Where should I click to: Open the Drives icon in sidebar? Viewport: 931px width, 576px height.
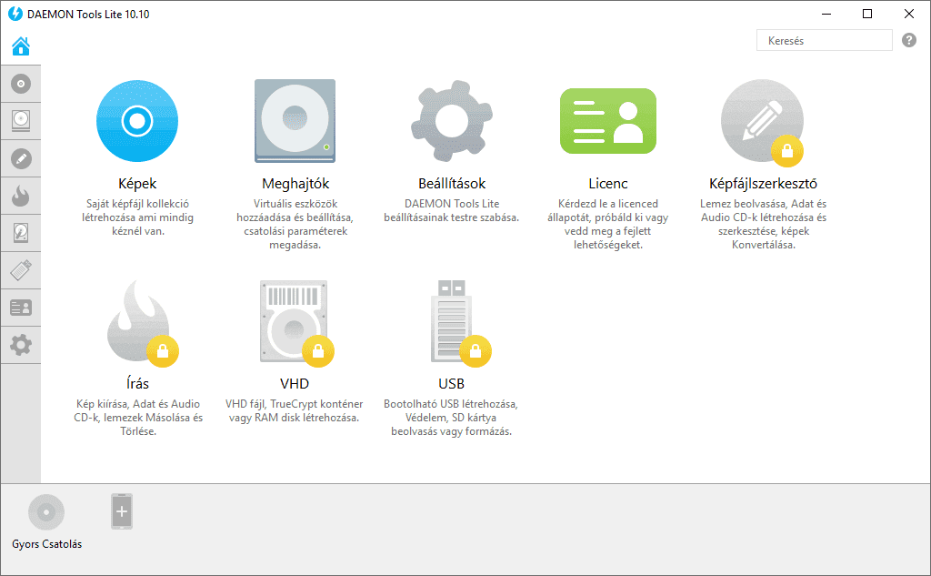[x=21, y=121]
